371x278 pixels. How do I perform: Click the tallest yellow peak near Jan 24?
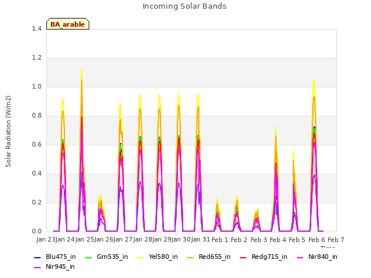[82, 68]
